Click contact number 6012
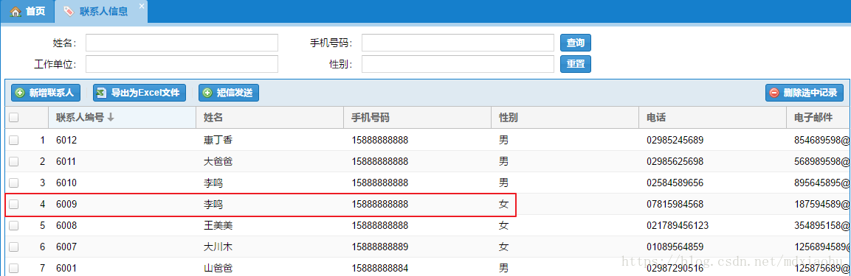The image size is (851, 276). [x=66, y=140]
